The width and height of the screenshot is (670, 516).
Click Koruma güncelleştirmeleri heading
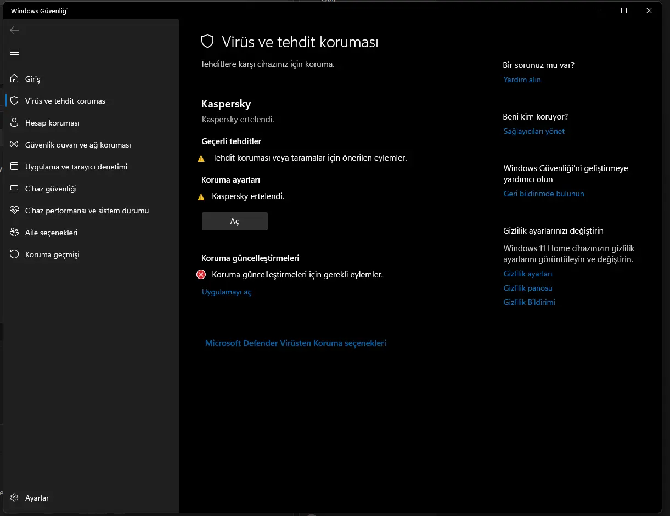click(x=250, y=258)
